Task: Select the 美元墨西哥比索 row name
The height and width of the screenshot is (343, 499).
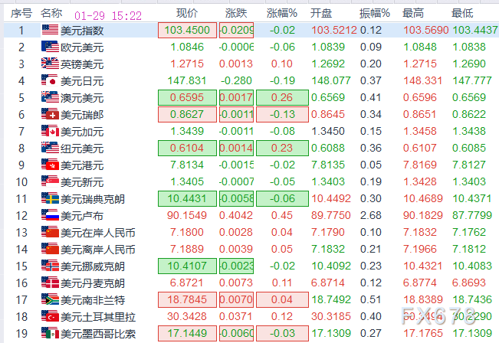Action: (98, 334)
